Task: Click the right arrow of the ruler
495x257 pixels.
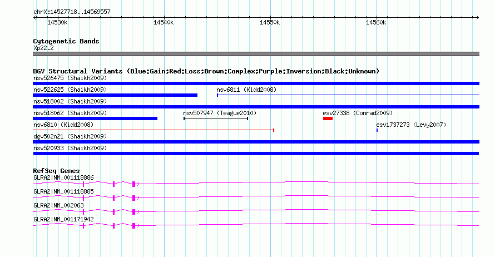Action: point(478,18)
